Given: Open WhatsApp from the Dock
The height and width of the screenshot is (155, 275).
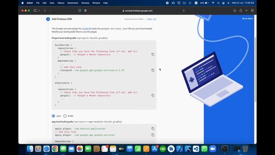Looking at the screenshot, I should coord(205,149).
